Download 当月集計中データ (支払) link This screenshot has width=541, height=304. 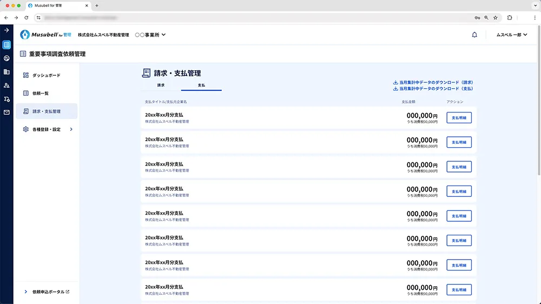[433, 88]
